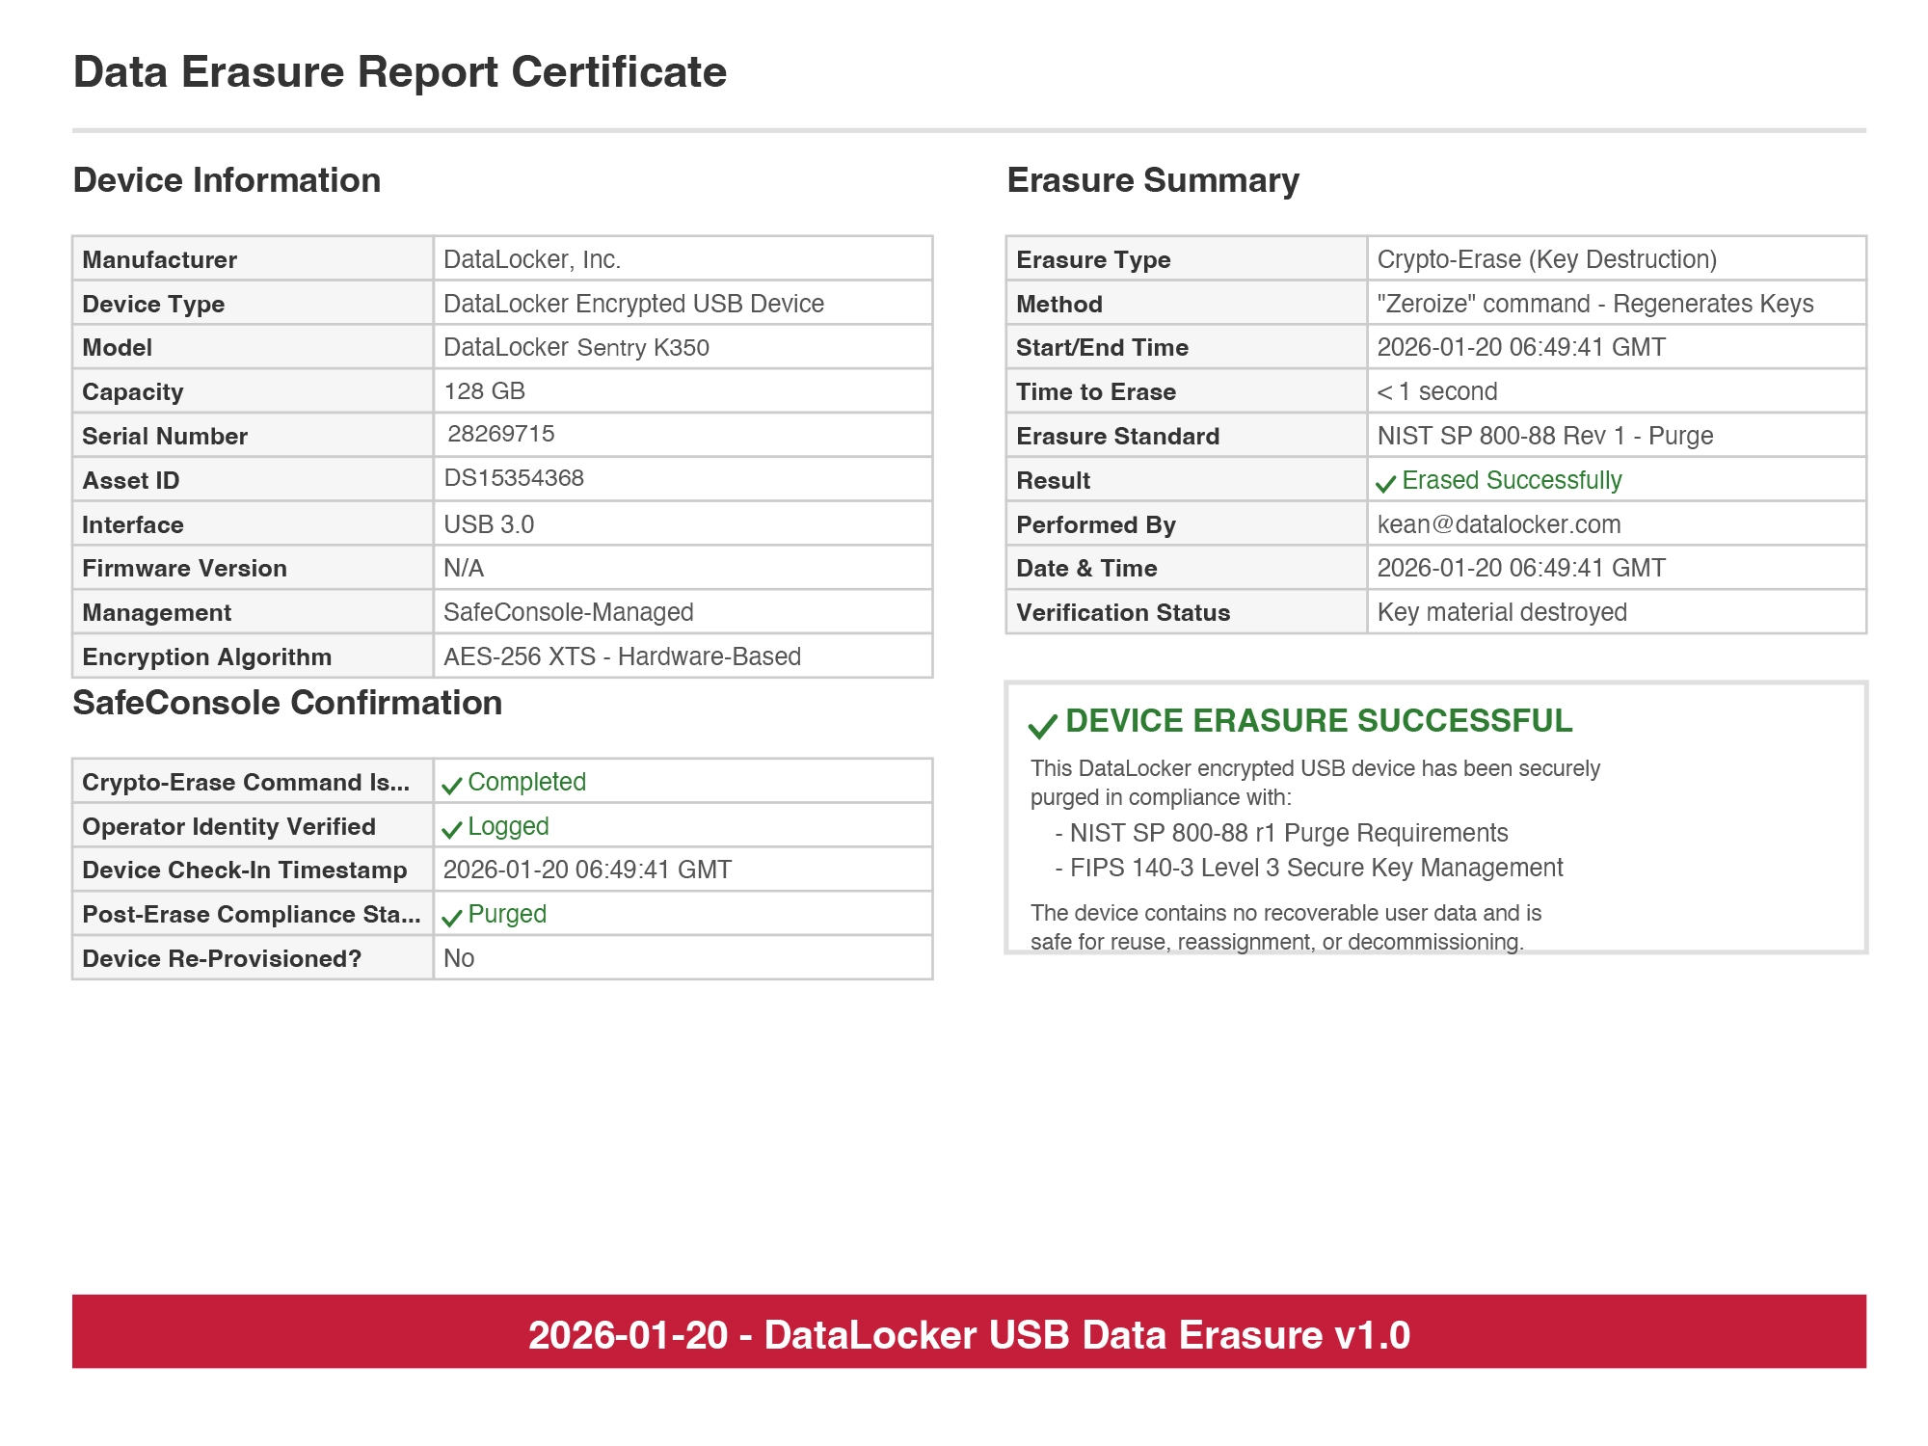Click the kean@datalocker.com email address
Viewport: 1928px width, 1446px height.
1498,524
